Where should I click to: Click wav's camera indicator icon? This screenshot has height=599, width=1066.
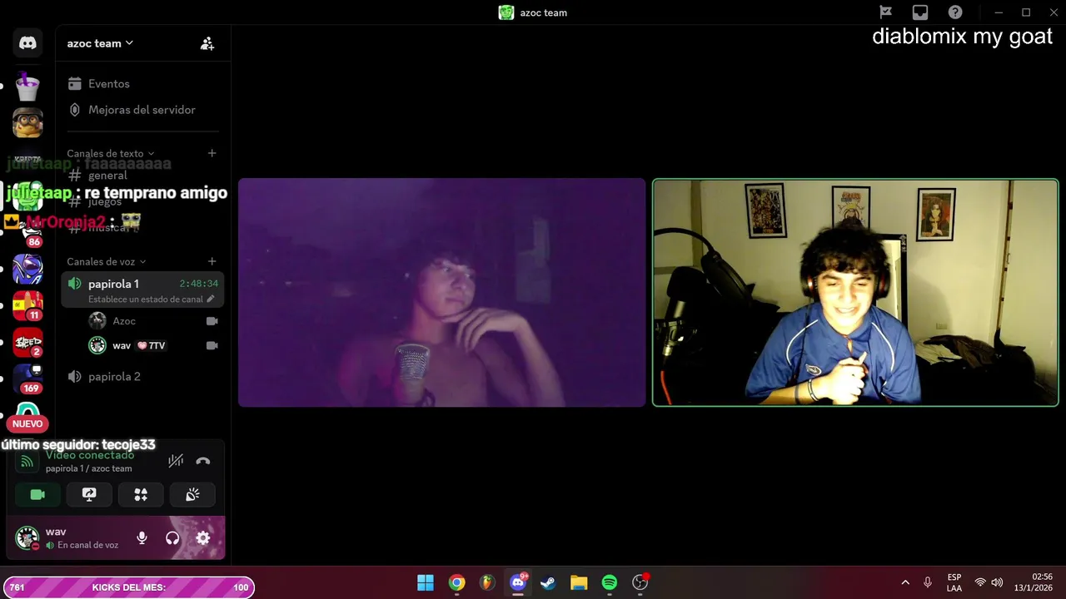coord(212,345)
